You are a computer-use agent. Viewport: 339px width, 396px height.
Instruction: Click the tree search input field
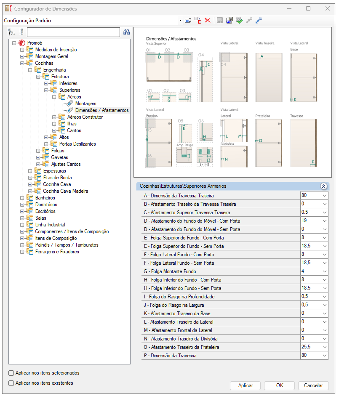tap(73, 32)
